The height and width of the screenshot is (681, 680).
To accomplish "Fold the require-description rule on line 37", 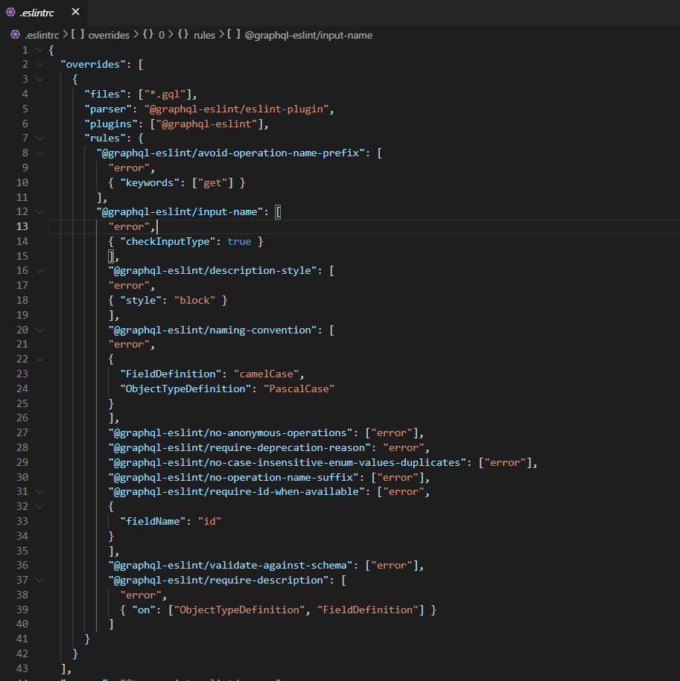I will (x=39, y=581).
